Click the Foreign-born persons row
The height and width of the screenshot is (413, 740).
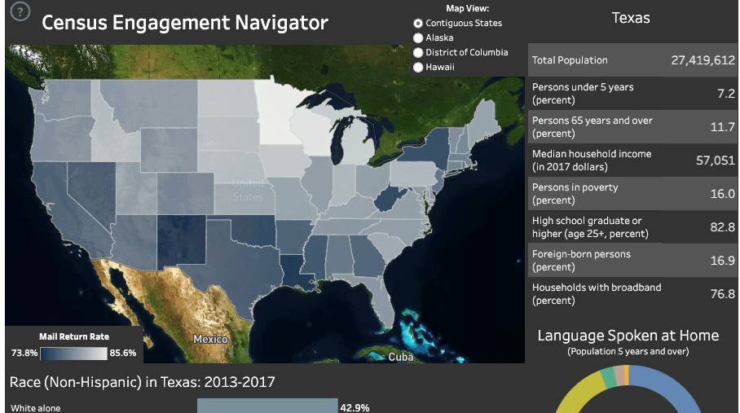click(x=632, y=261)
